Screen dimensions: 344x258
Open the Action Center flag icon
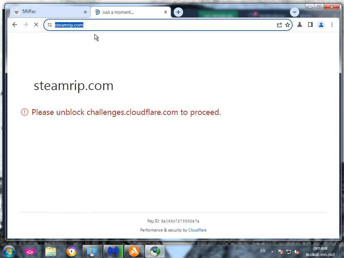pyautogui.click(x=280, y=252)
